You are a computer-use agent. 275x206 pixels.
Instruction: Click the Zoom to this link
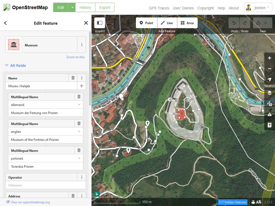pos(75,57)
